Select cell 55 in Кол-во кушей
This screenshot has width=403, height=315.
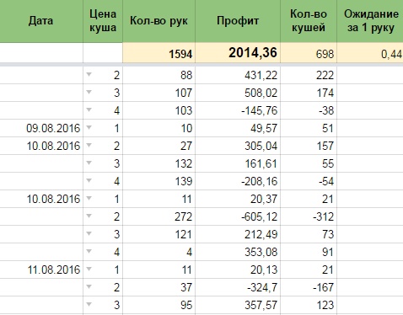coord(309,163)
